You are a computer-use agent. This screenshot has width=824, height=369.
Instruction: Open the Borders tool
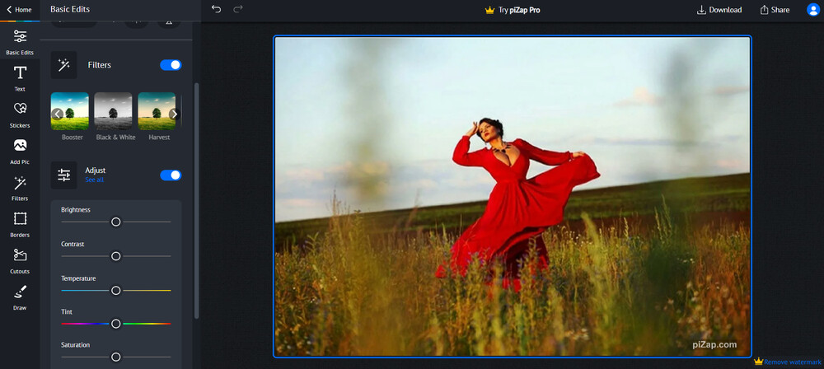tap(20, 225)
